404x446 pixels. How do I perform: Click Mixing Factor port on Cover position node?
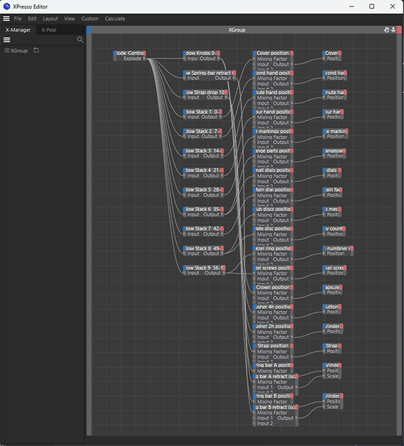254,59
